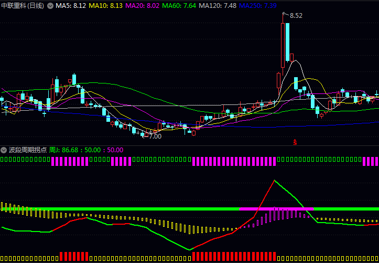Select the MA5: 8.12 moving average label
The height and width of the screenshot is (263, 379).
(x=71, y=5)
